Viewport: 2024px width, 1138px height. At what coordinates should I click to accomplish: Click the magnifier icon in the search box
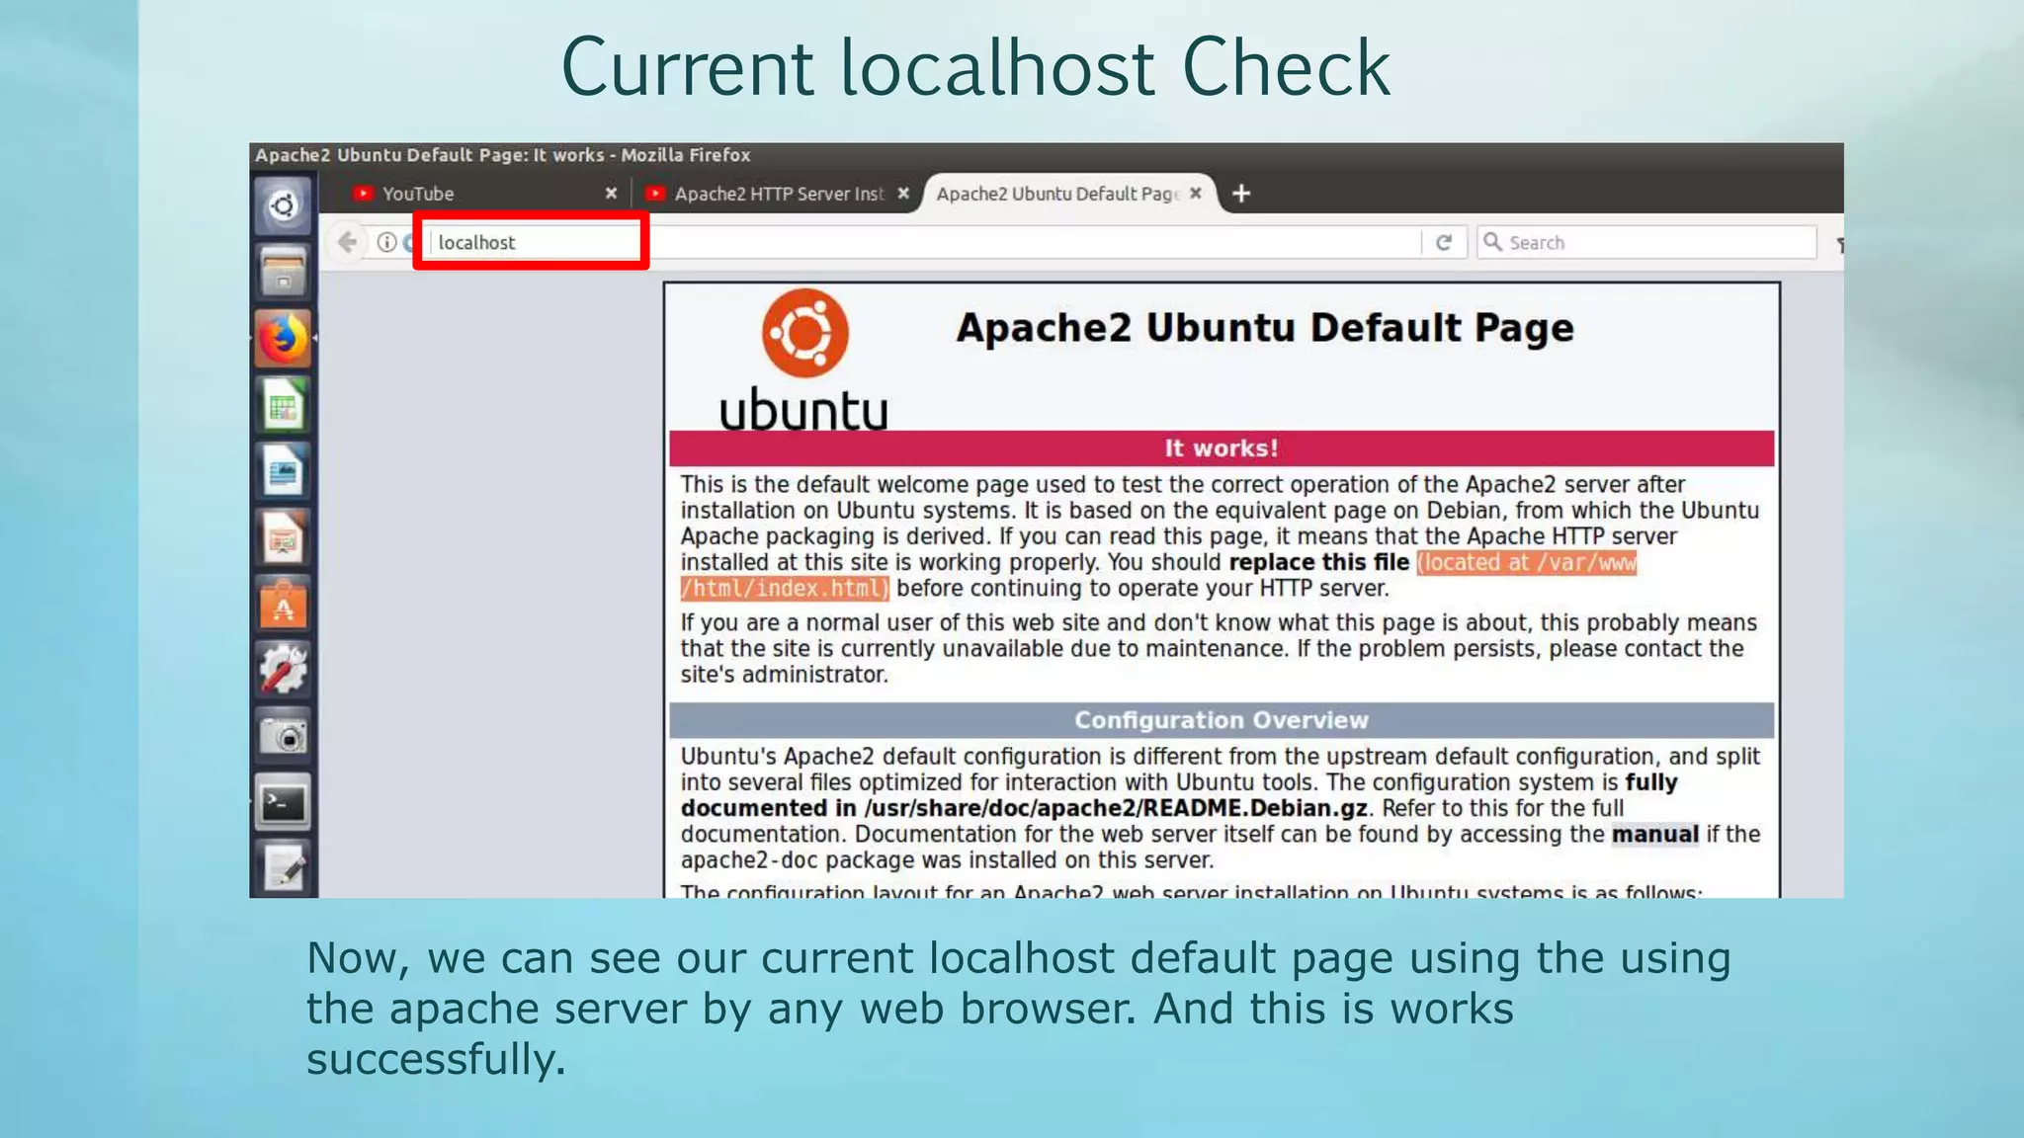pos(1492,242)
